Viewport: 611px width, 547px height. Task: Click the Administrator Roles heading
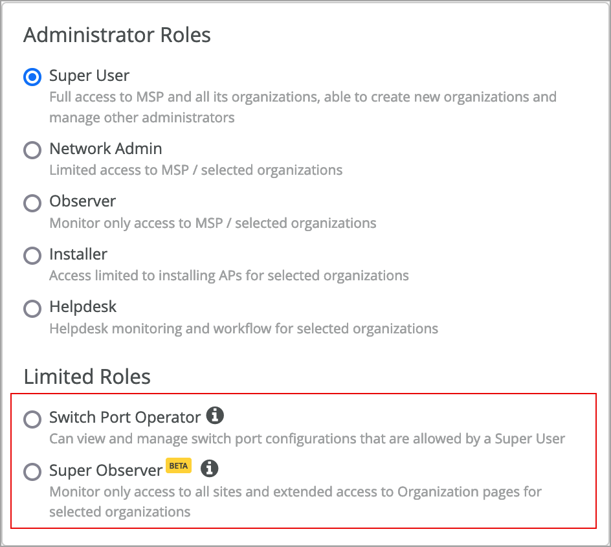pyautogui.click(x=117, y=35)
